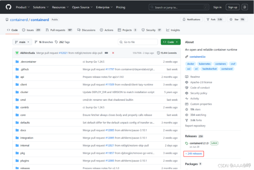Open the Discussions tab
This screenshot has height=170, width=254.
point(86,30)
